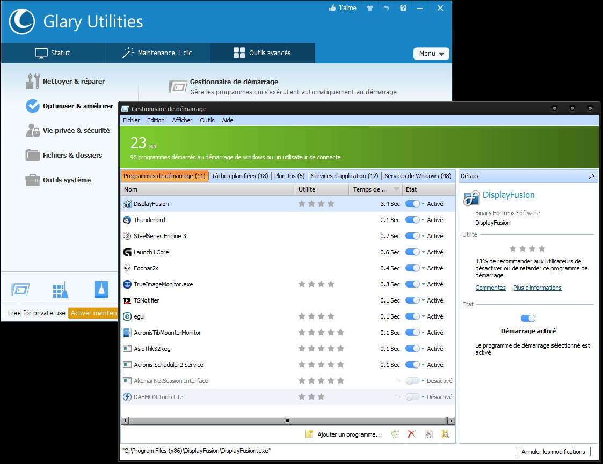This screenshot has height=464, width=603.
Task: Open the help question-mark icon in Glary Utilities
Action: (x=403, y=8)
